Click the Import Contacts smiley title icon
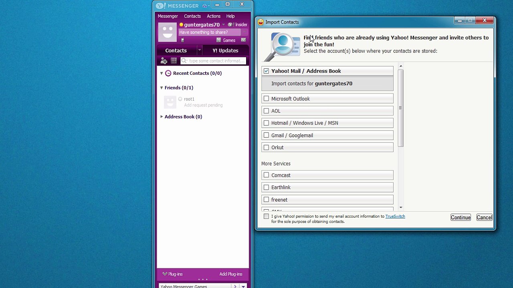The height and width of the screenshot is (288, 513). pos(261,22)
